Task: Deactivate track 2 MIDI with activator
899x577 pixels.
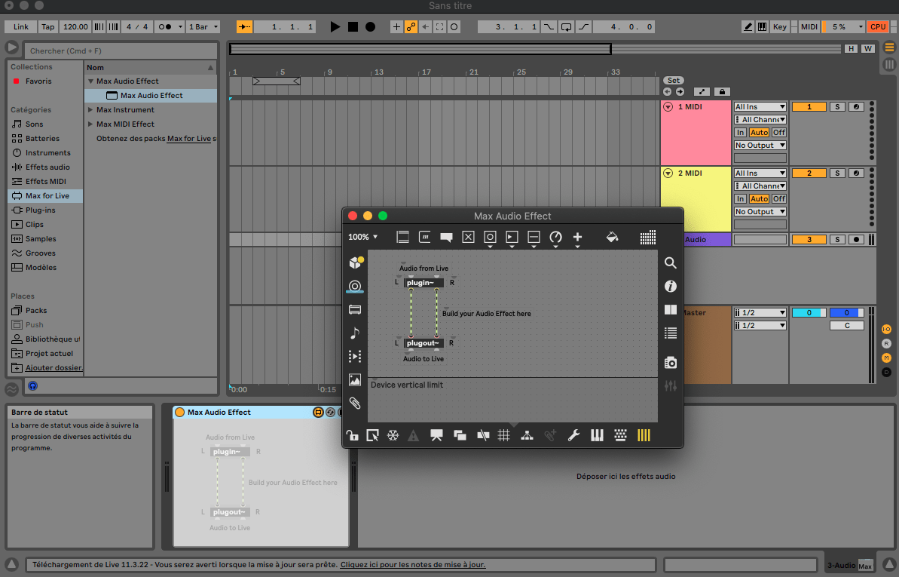Action: click(x=809, y=173)
